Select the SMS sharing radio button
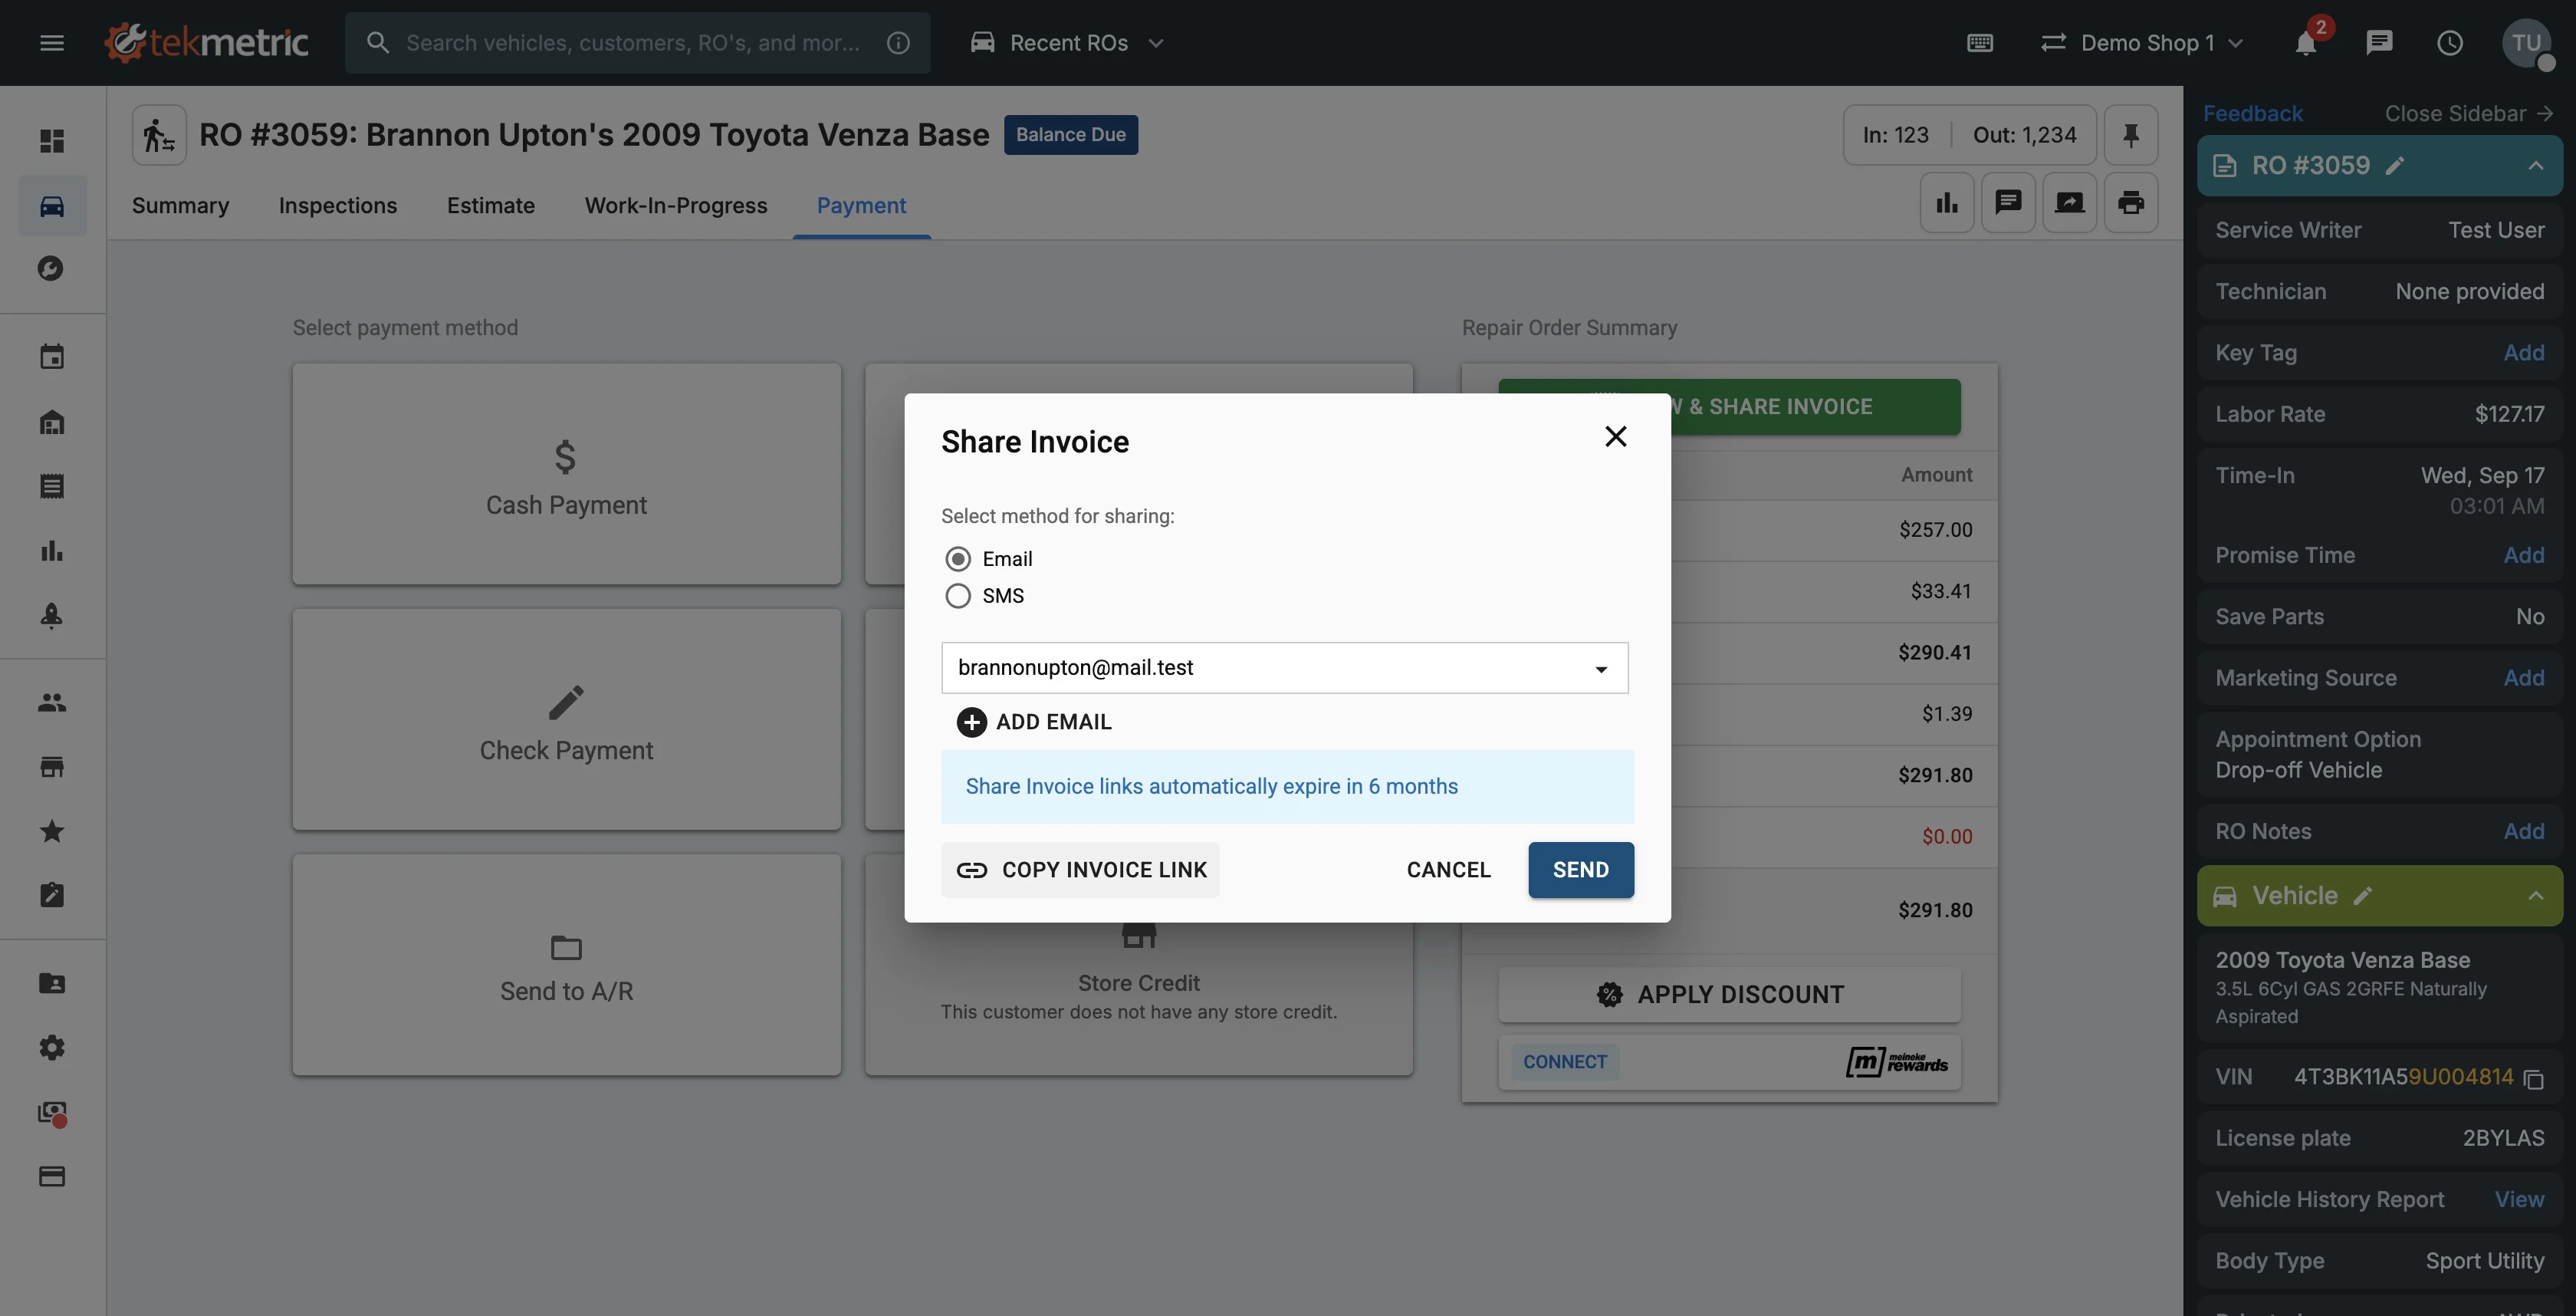 [x=958, y=596]
